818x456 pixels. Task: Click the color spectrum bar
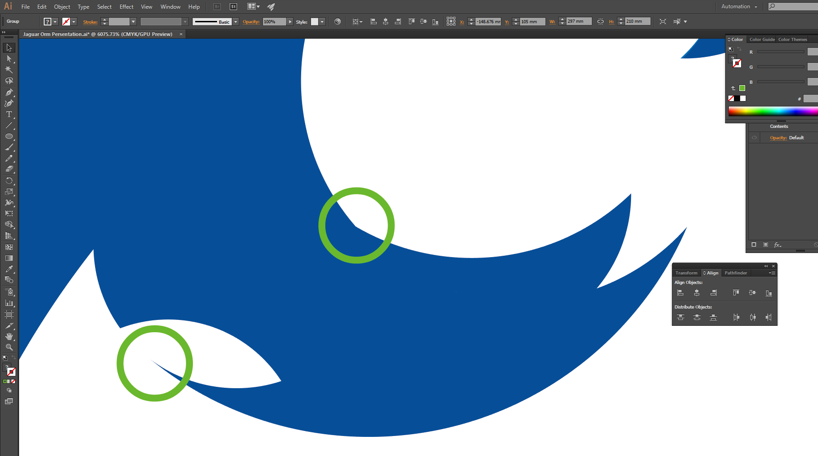[773, 111]
